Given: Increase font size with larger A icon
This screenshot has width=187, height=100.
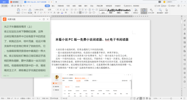Looking at the screenshot, I should click(x=58, y=10).
